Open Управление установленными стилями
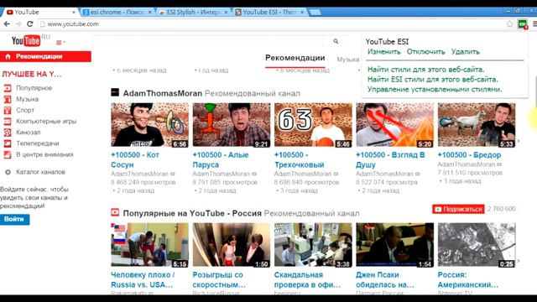Image resolution: width=537 pixels, height=302 pixels. coord(435,90)
